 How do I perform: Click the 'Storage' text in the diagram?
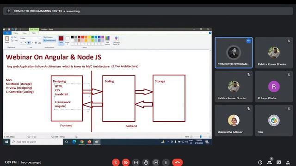coord(160,81)
